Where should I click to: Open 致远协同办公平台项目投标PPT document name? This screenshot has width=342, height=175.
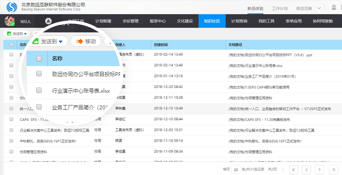point(86,74)
